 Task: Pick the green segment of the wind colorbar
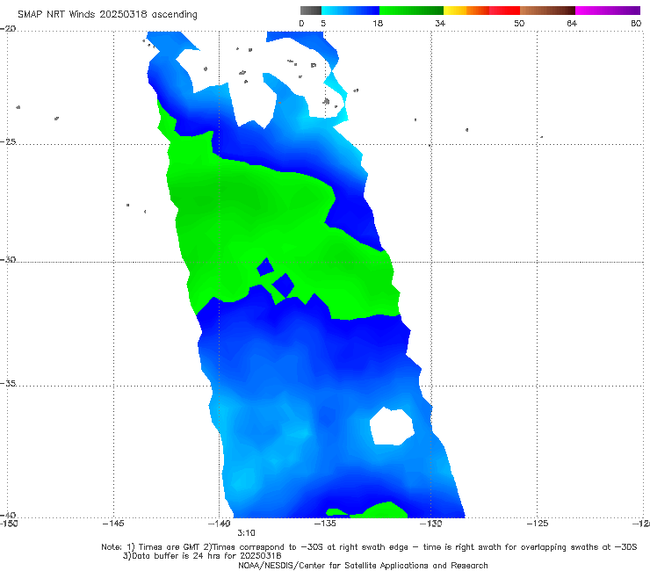click(411, 11)
